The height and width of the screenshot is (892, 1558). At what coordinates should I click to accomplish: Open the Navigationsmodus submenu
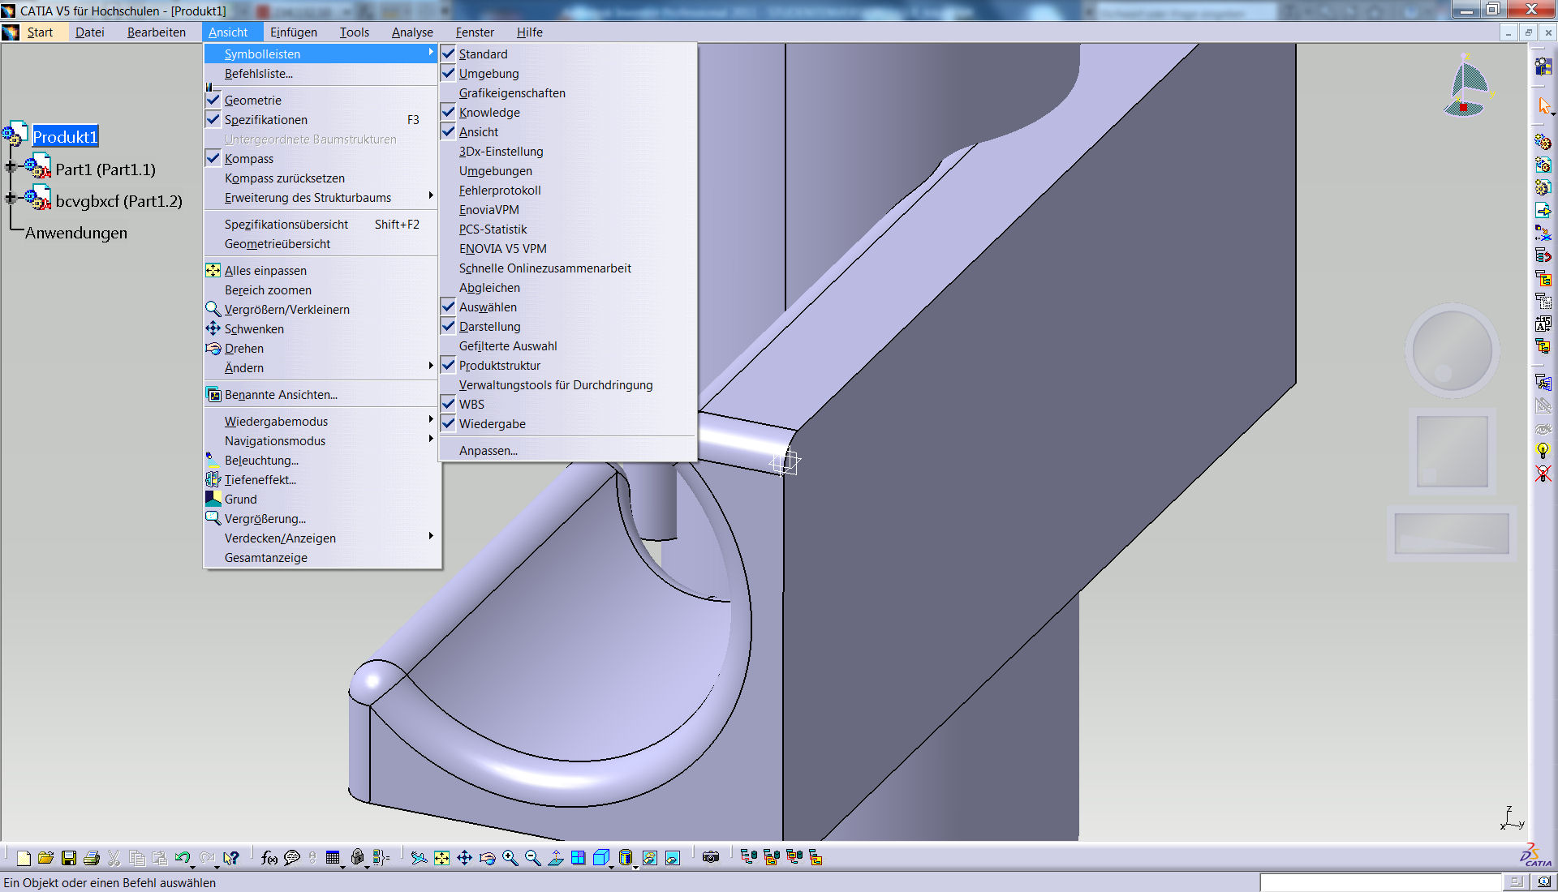point(321,440)
